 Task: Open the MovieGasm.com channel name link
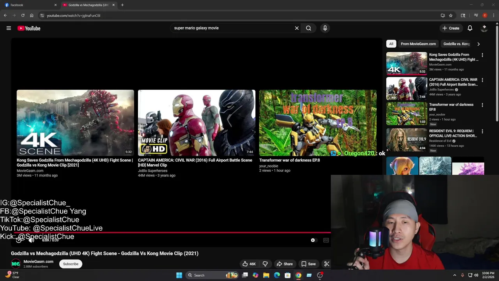[x=38, y=261]
